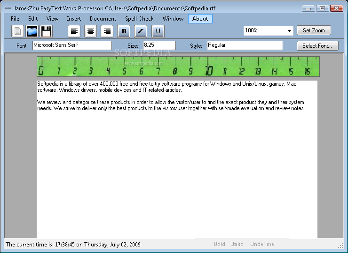This screenshot has height=253, width=348.
Task: Toggle italic with the slanted I button
Action: point(141,31)
